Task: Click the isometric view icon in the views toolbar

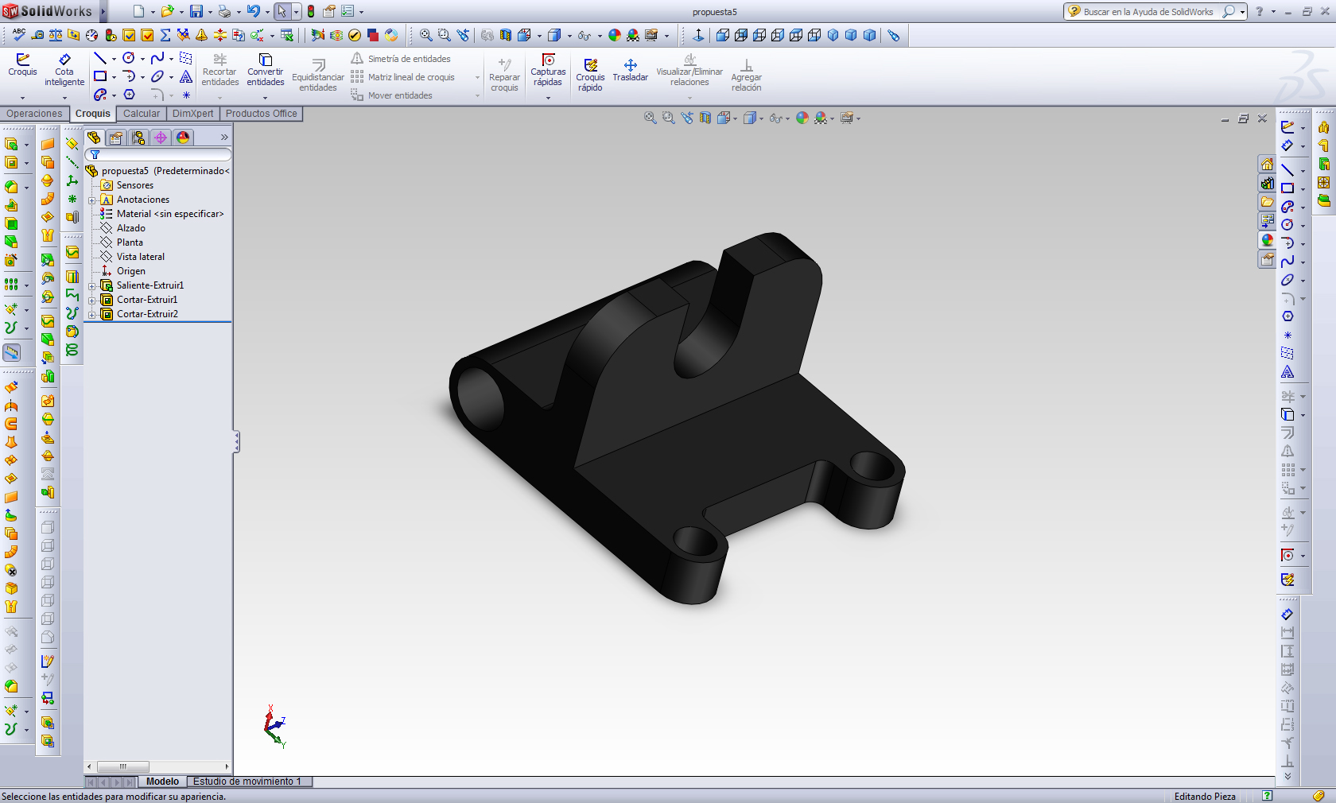Action: [x=833, y=35]
